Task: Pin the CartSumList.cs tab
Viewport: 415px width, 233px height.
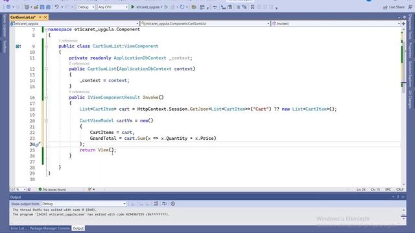Action: 40,17
